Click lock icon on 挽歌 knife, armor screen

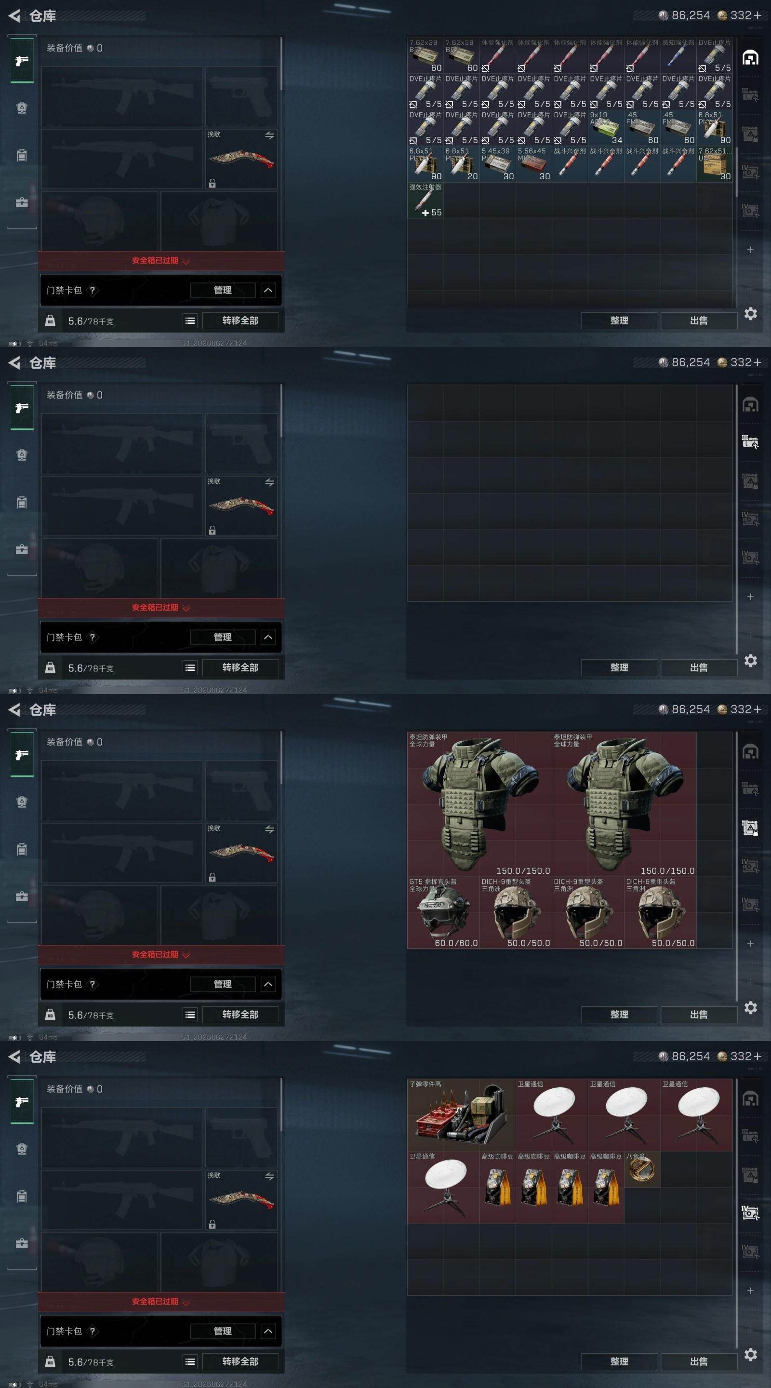point(213,878)
